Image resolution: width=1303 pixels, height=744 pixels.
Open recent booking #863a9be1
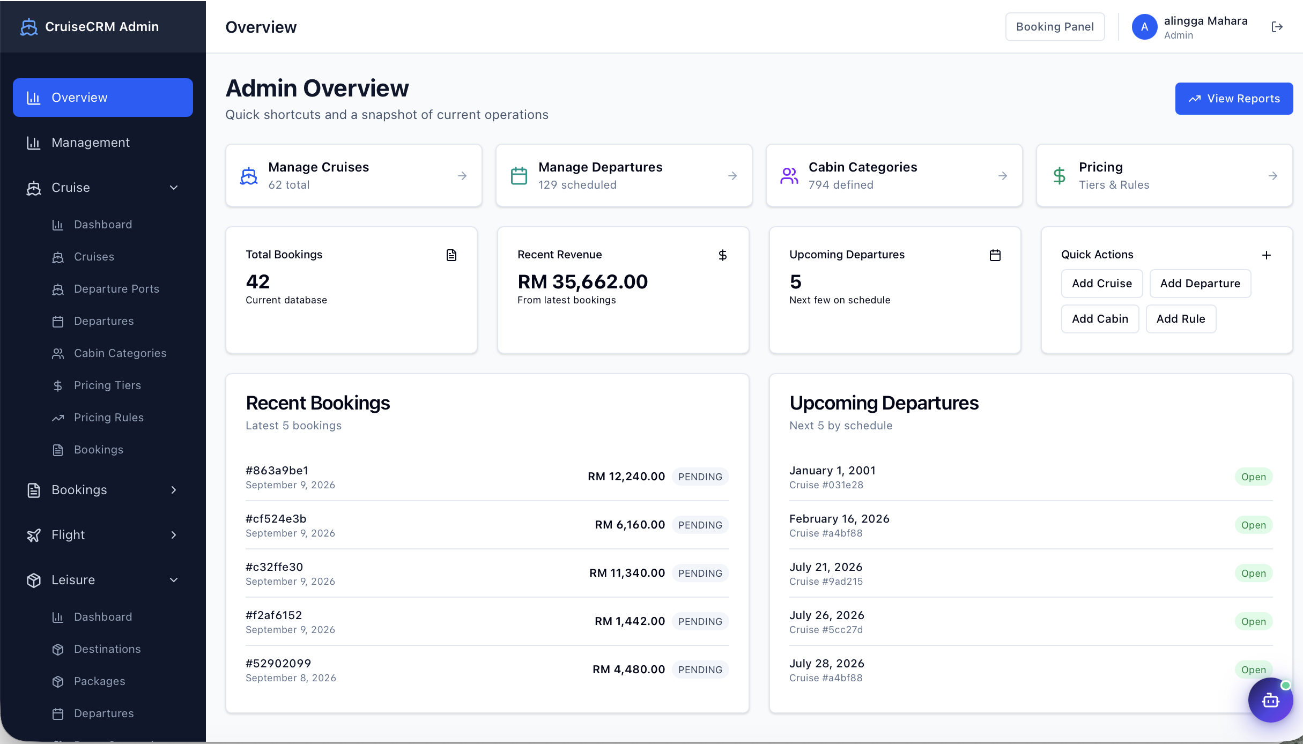[487, 477]
